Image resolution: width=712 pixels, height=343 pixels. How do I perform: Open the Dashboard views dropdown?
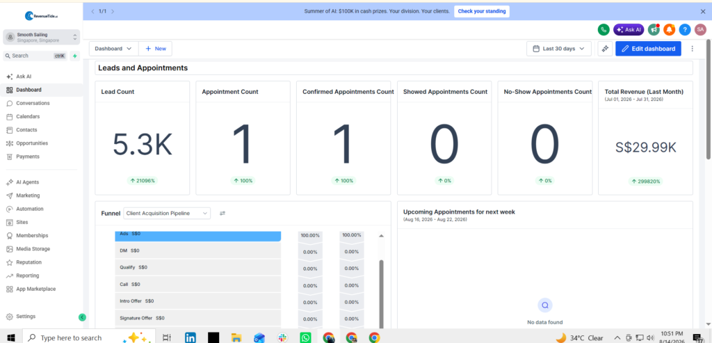point(113,49)
